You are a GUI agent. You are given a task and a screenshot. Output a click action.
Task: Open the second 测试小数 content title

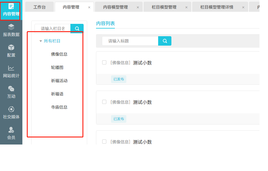coord(142,102)
